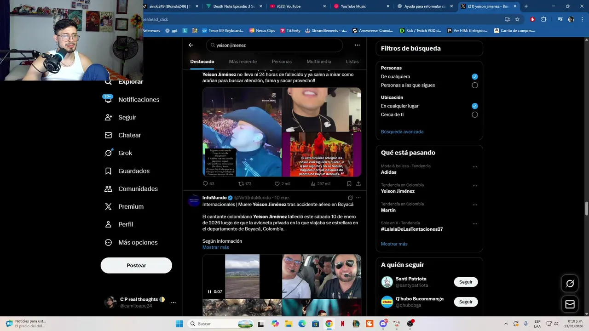Switch to Death Note Episodio 3 tab
The height and width of the screenshot is (331, 589).
[234, 6]
